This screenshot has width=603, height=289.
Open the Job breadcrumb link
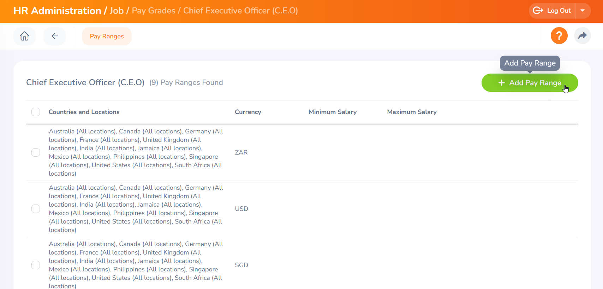tap(117, 11)
